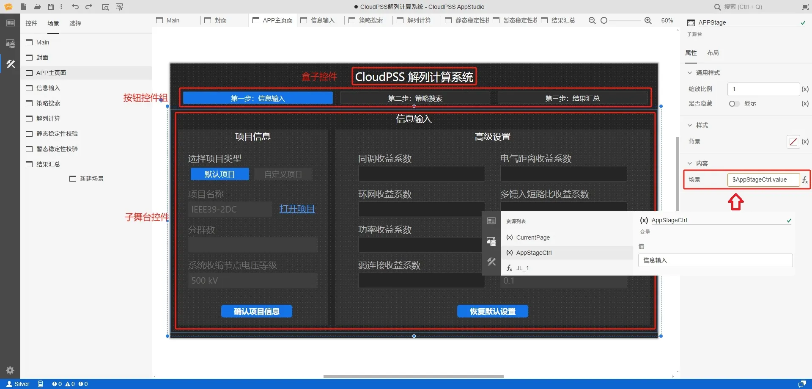Add a new scene with 新建场景

point(87,179)
